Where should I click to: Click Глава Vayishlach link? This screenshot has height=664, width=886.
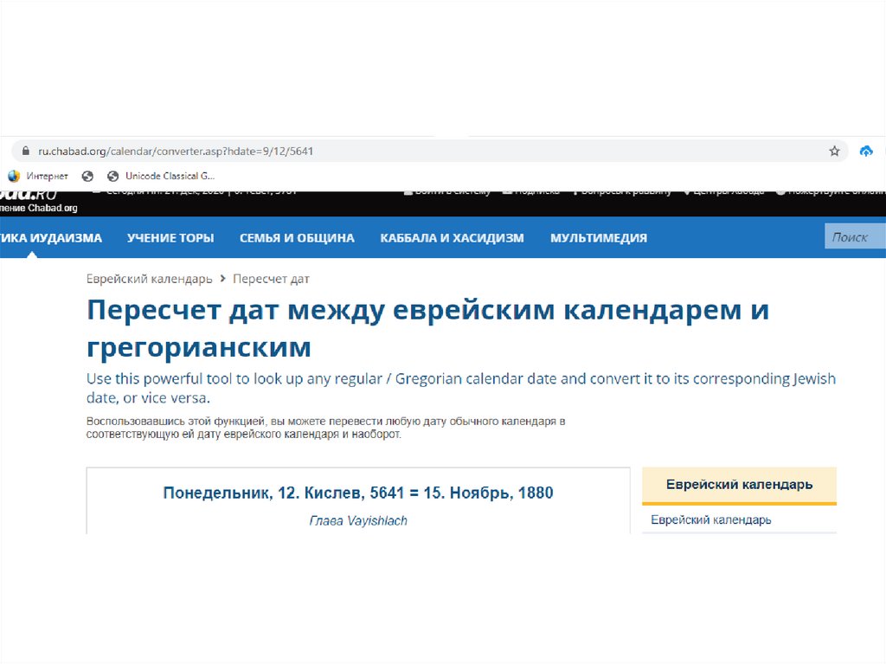pos(358,521)
